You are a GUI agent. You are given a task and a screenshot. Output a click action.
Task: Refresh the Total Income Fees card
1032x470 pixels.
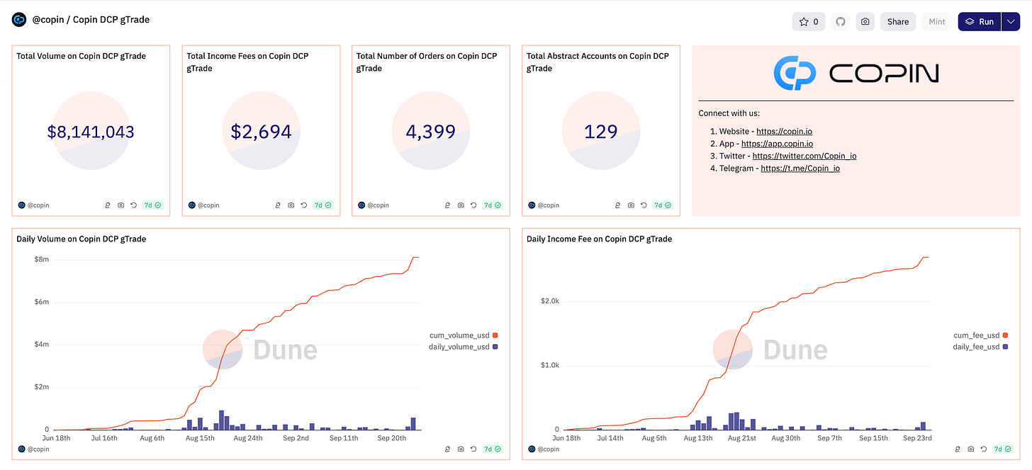pyautogui.click(x=303, y=205)
